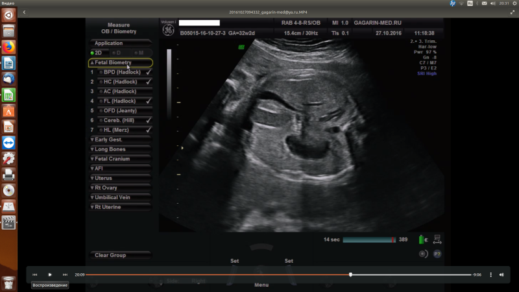The width and height of the screenshot is (519, 292).
Task: Click the ultrasound fetal image
Action: (x=301, y=135)
